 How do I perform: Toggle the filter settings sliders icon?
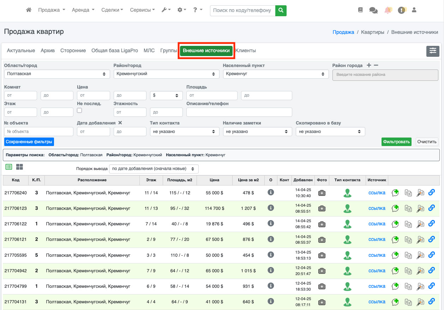[x=433, y=51]
